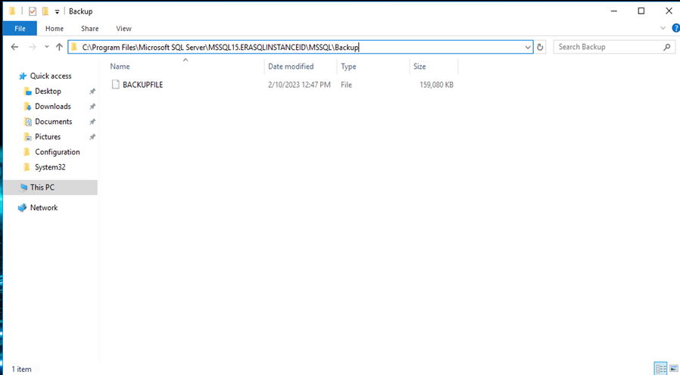Open the File menu

[x=20, y=29]
